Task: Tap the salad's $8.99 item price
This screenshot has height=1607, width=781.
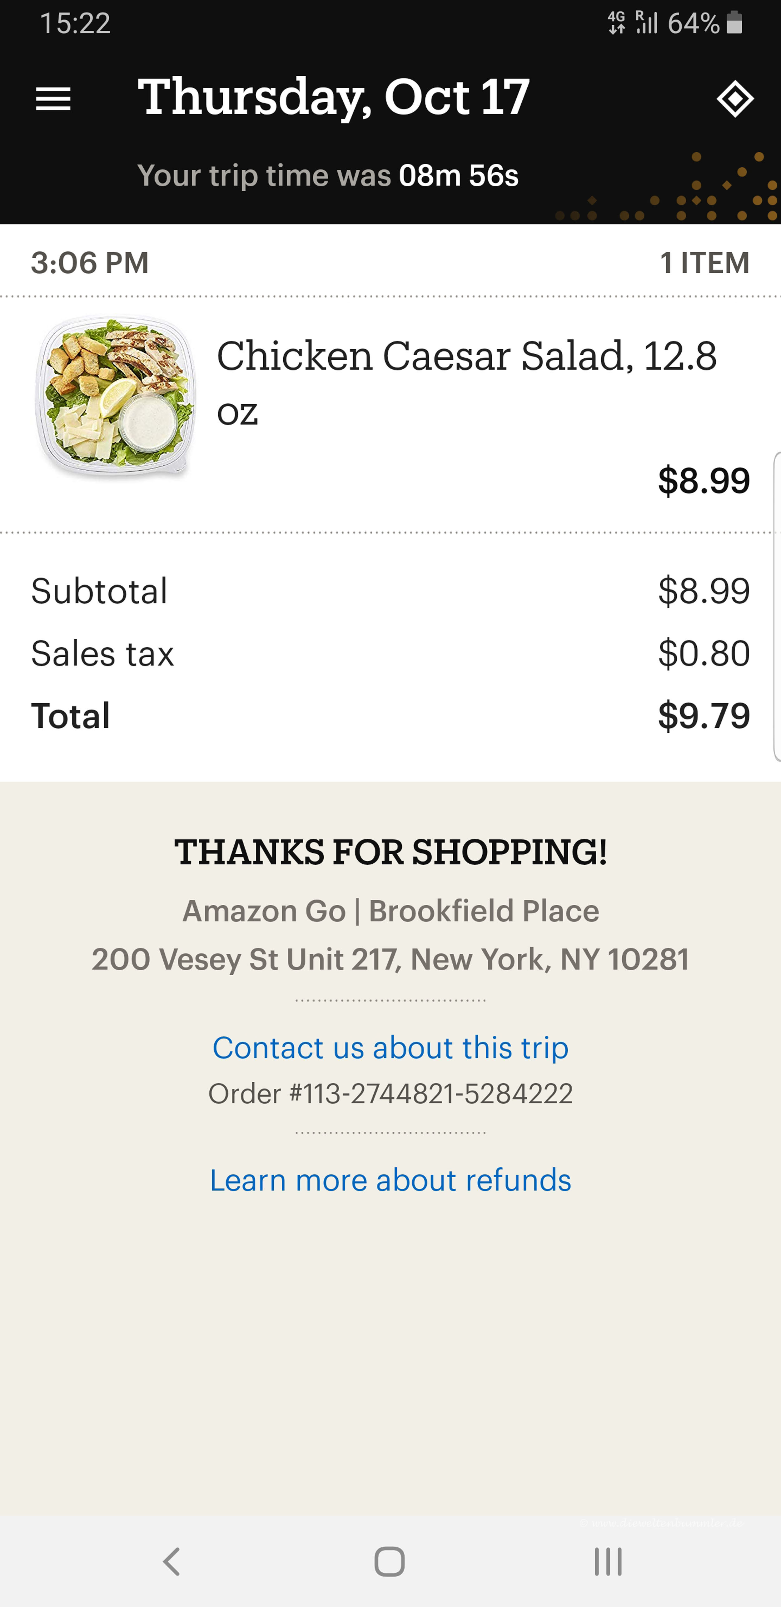Action: pos(704,480)
